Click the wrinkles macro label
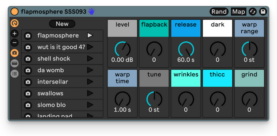The height and width of the screenshot is (136, 277). coord(186,78)
